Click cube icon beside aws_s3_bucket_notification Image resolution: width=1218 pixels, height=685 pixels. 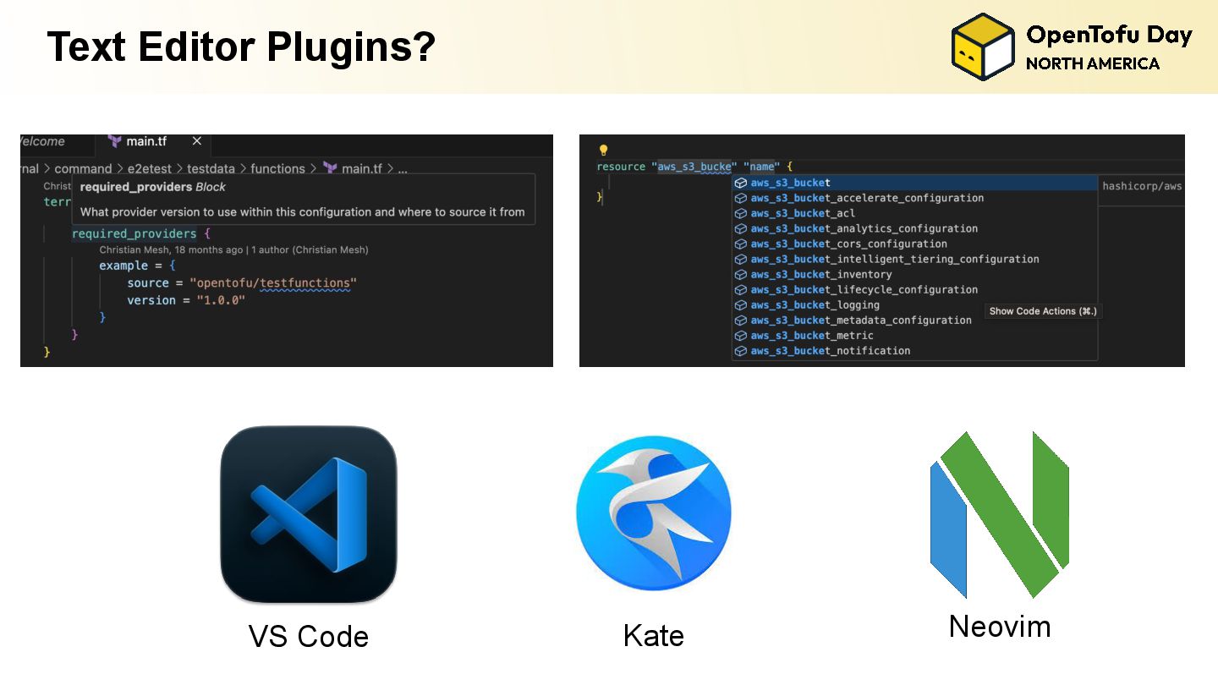(740, 350)
